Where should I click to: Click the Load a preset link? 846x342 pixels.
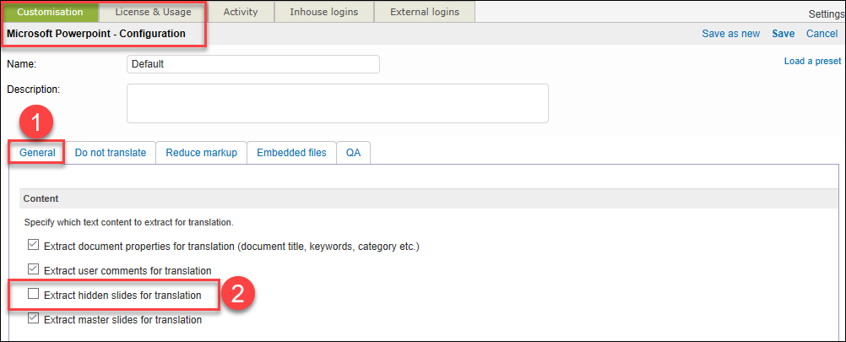812,62
